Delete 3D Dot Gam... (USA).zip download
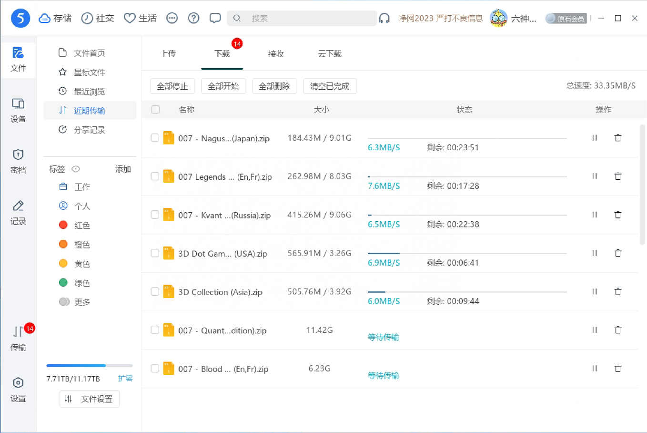Viewport: 647px width, 433px height. tap(618, 253)
